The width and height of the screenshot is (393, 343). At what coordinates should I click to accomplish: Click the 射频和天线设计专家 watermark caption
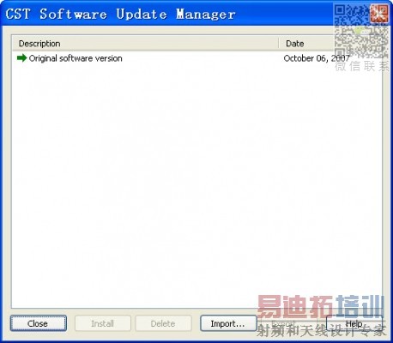(321, 331)
